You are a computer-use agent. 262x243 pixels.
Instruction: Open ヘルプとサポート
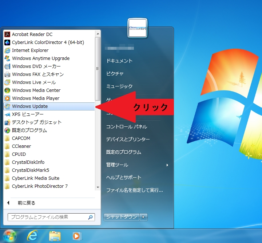click(x=124, y=178)
